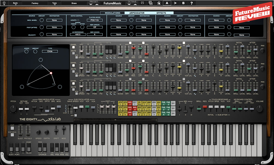Toggle the LEGATO radio button

(78, 20)
